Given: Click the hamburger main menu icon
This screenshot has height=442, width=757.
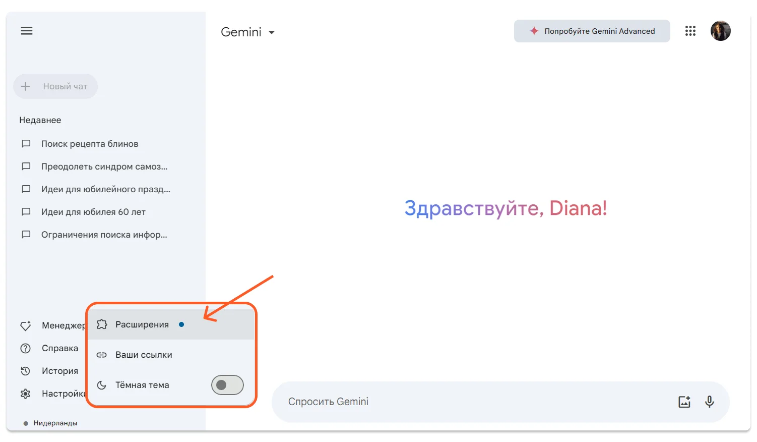Looking at the screenshot, I should (x=27, y=31).
